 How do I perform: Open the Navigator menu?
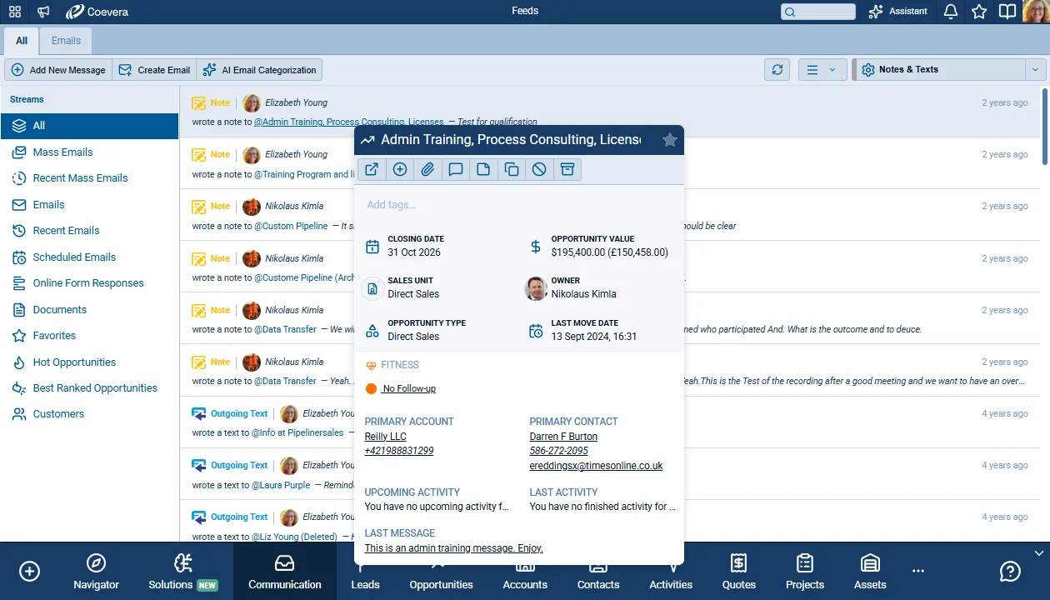96,572
